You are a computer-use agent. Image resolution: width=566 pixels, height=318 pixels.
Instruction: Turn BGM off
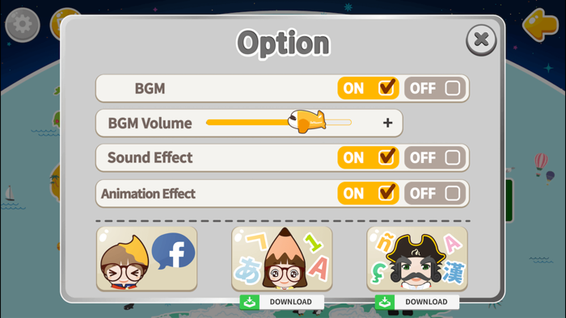[435, 88]
